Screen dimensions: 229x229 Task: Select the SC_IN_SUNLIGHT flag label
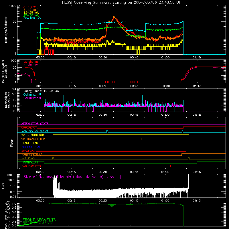coord(33,135)
